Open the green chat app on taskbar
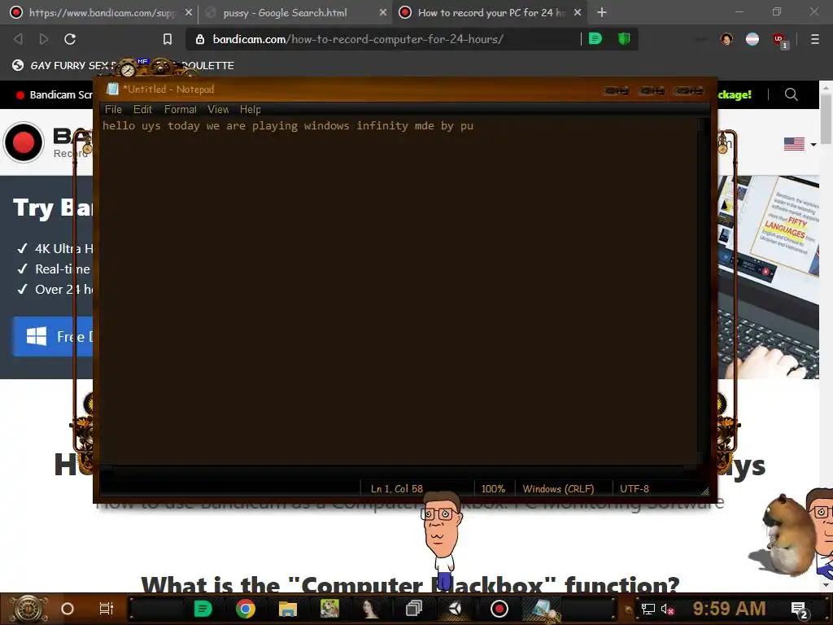 point(203,609)
